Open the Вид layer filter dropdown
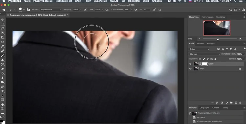Screen dimensions: 246x124 pos(199,49)
